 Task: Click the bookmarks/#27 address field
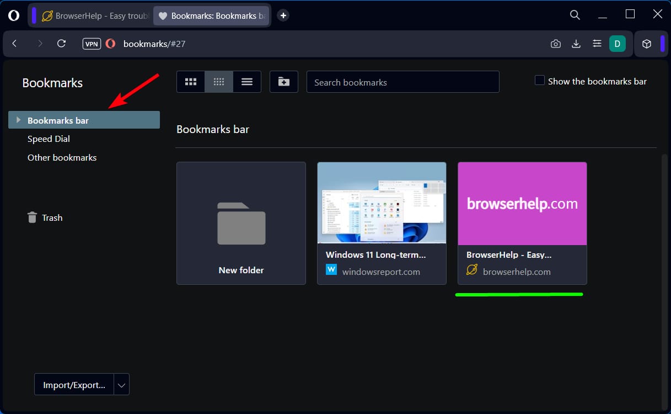click(x=154, y=44)
